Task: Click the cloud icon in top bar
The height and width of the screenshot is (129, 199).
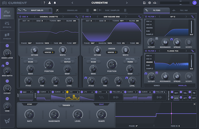Action: tap(155, 3)
